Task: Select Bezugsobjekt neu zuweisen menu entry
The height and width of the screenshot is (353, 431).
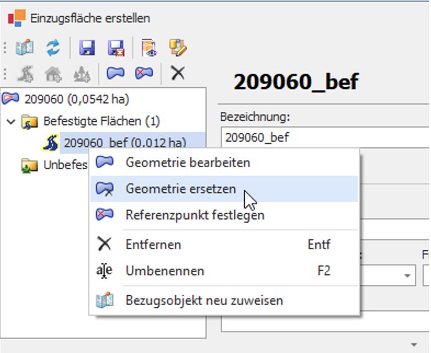Action: (204, 300)
